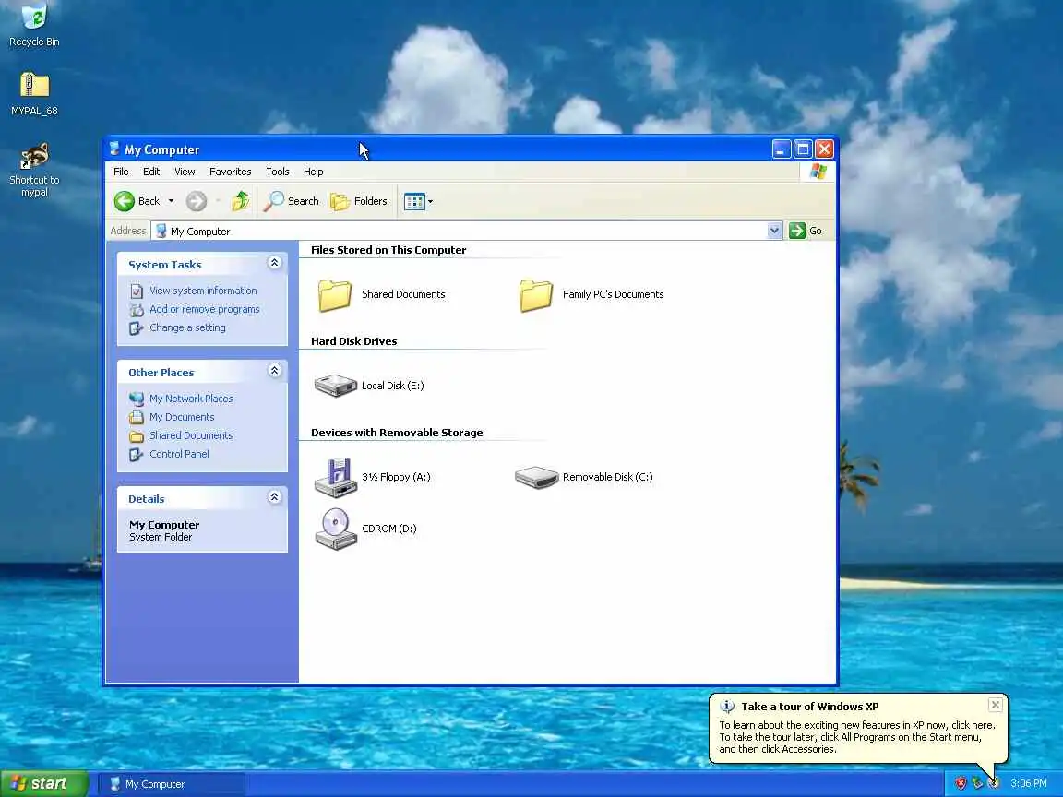Select the Local Disk (E:) drive icon
This screenshot has width=1063, height=797.
[x=336, y=386]
